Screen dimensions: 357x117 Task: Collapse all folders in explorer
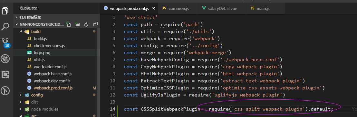pos(95,24)
